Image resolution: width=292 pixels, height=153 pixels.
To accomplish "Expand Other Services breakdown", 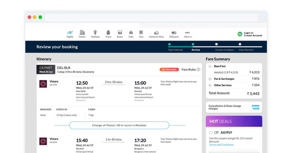I will pyautogui.click(x=210, y=85).
